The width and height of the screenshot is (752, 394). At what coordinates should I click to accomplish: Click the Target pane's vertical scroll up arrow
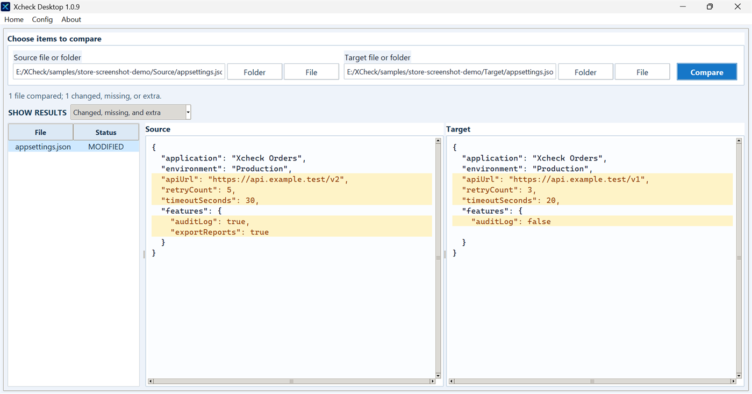739,141
